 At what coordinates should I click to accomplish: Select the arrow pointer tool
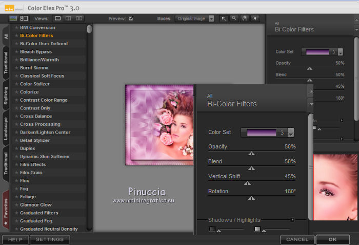(224, 18)
